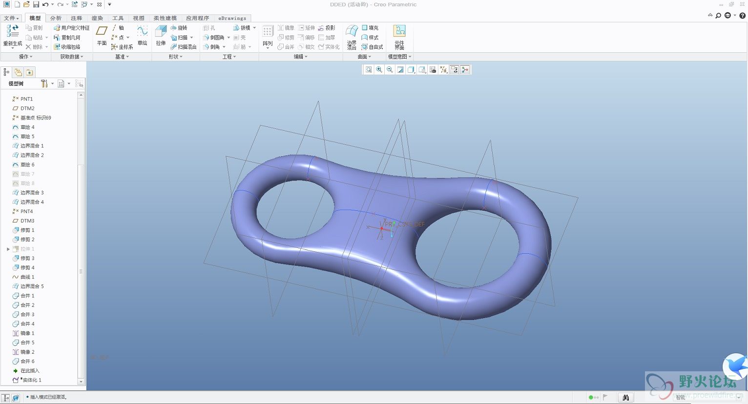
Task: Click the Project (投影) tool
Action: (x=327, y=28)
